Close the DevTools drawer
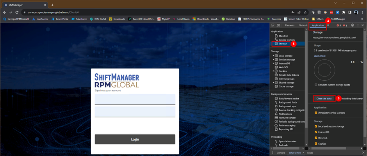367x156 pixels. [363, 152]
